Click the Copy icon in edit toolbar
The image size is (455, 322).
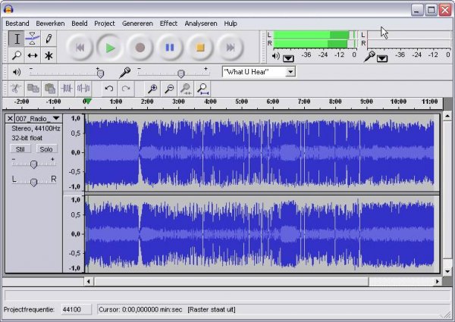(33, 89)
